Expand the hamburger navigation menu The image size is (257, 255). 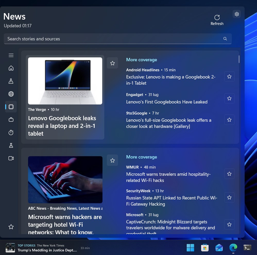(x=11, y=55)
